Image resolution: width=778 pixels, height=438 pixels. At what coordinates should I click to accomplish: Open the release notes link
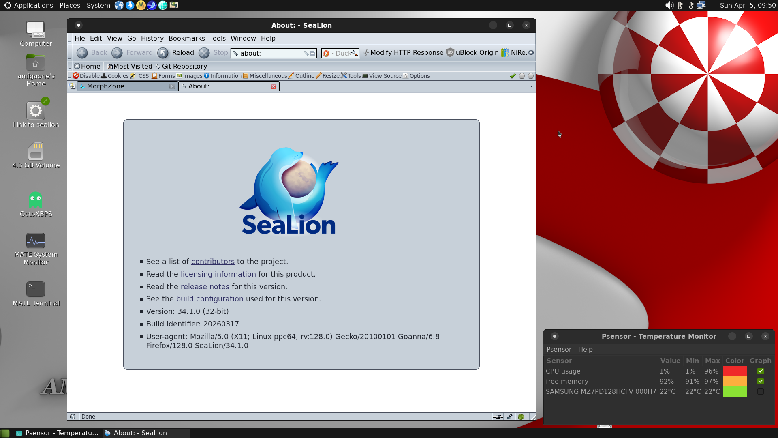point(205,287)
